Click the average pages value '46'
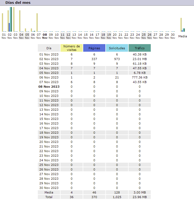This screenshot has width=194, height=200. pos(94,192)
